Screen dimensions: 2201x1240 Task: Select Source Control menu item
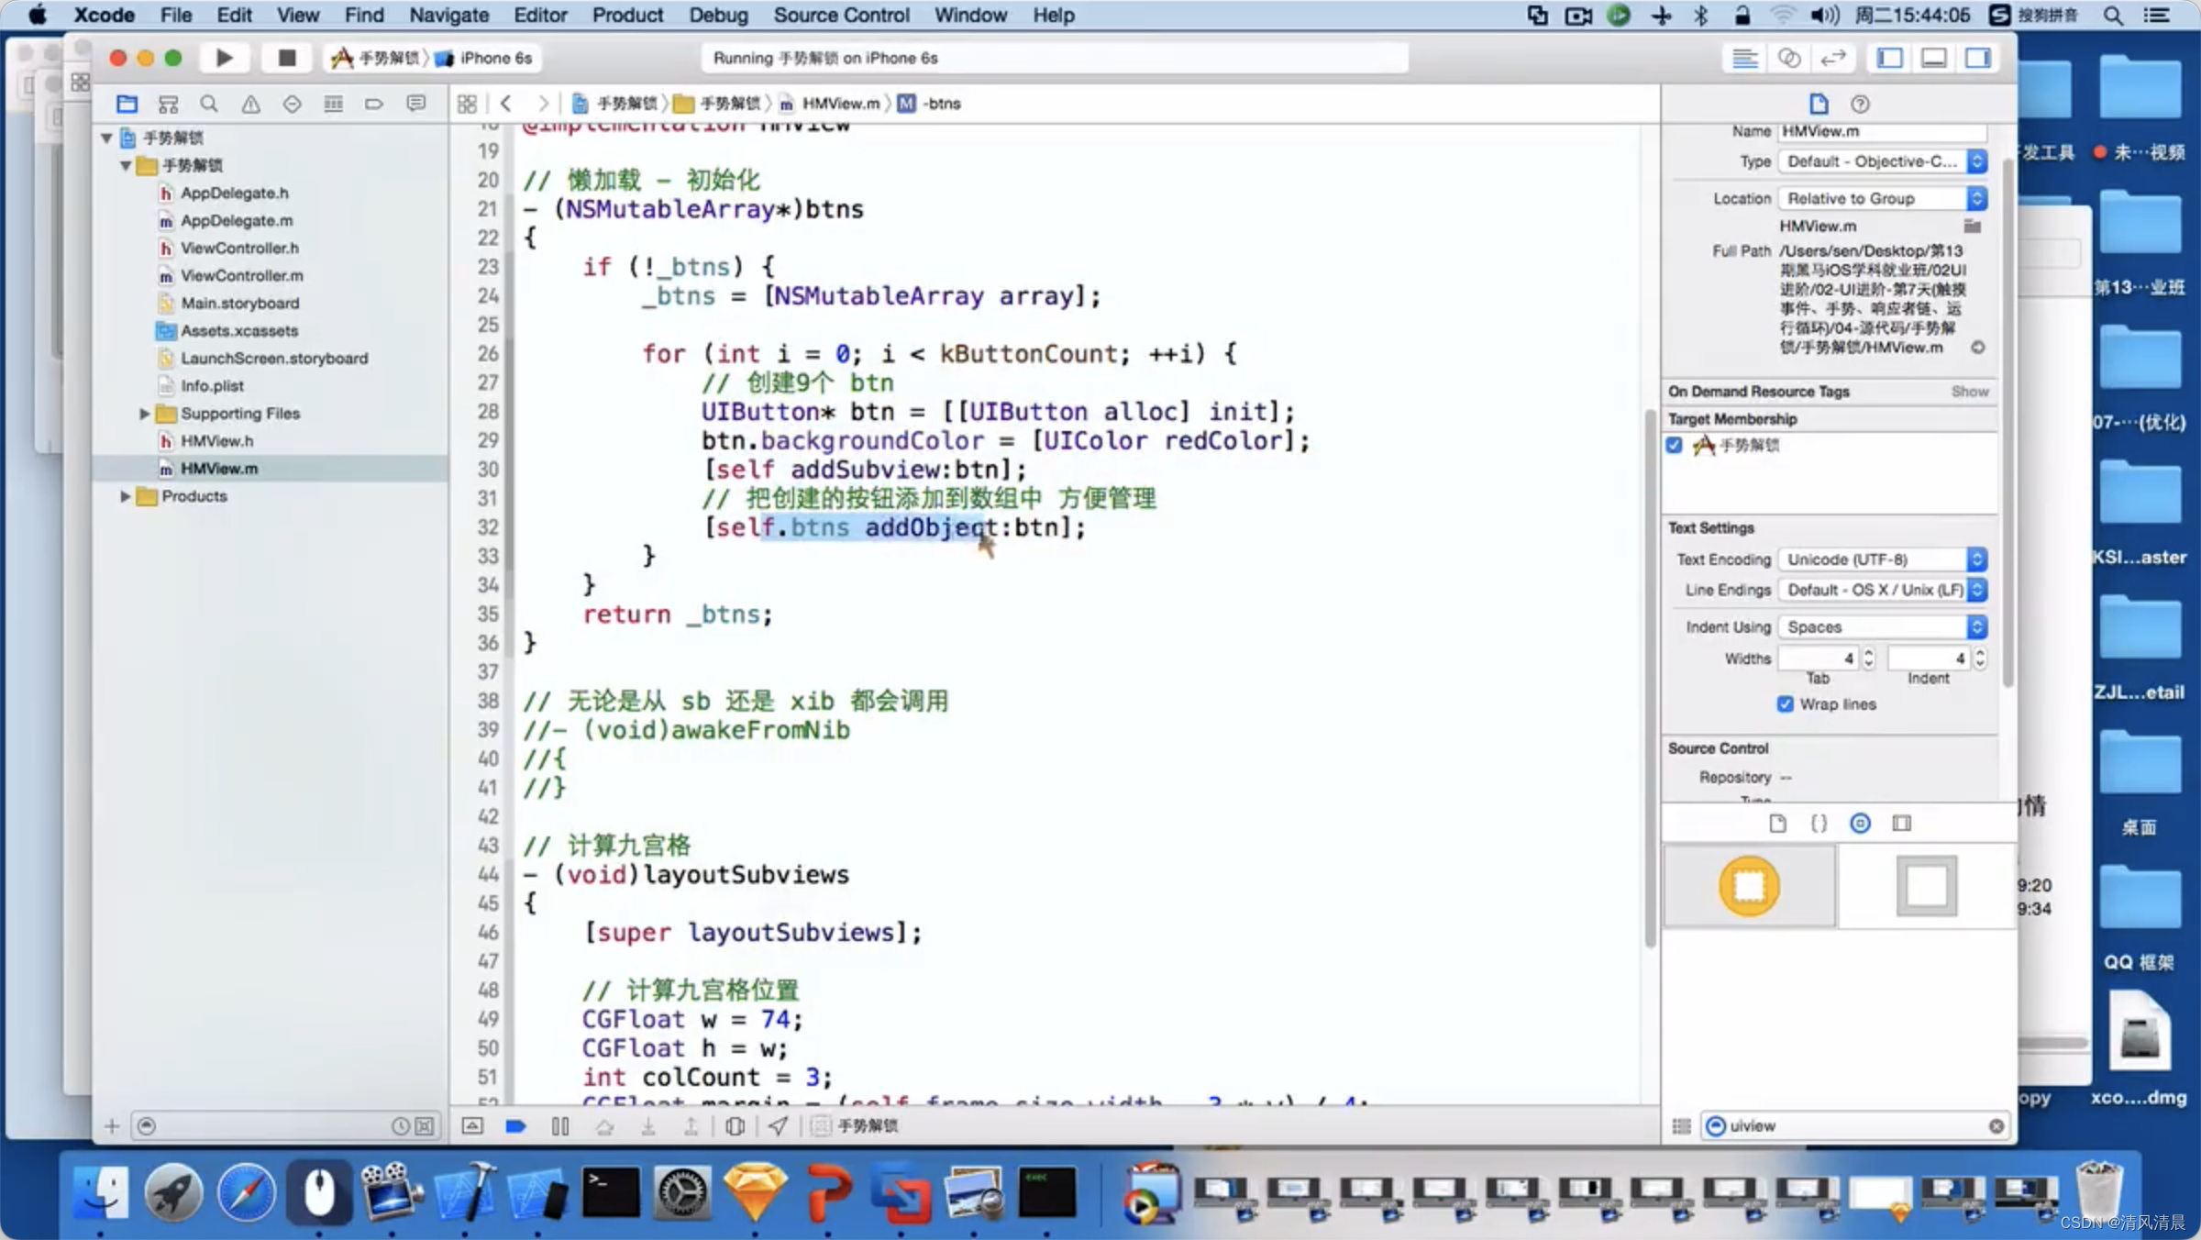pyautogui.click(x=840, y=15)
